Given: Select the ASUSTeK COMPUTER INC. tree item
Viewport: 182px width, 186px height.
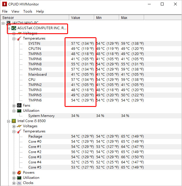Looking at the screenshot, I should 42,28.
